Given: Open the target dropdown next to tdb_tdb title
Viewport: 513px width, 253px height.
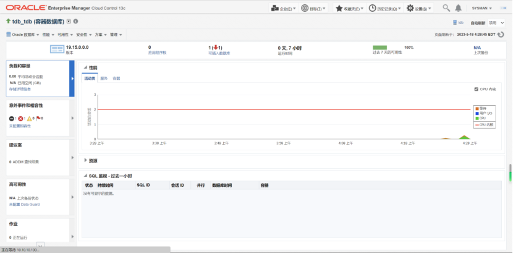Looking at the screenshot, I should pos(69,21).
